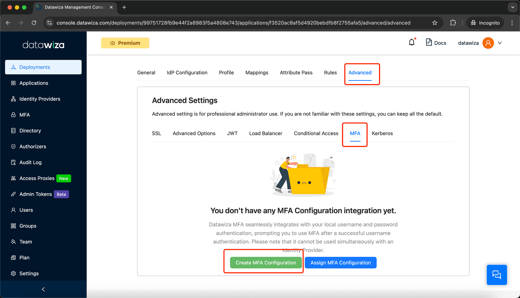Viewport: 520px width, 298px height.
Task: Open the chat support widget
Action: (x=497, y=275)
